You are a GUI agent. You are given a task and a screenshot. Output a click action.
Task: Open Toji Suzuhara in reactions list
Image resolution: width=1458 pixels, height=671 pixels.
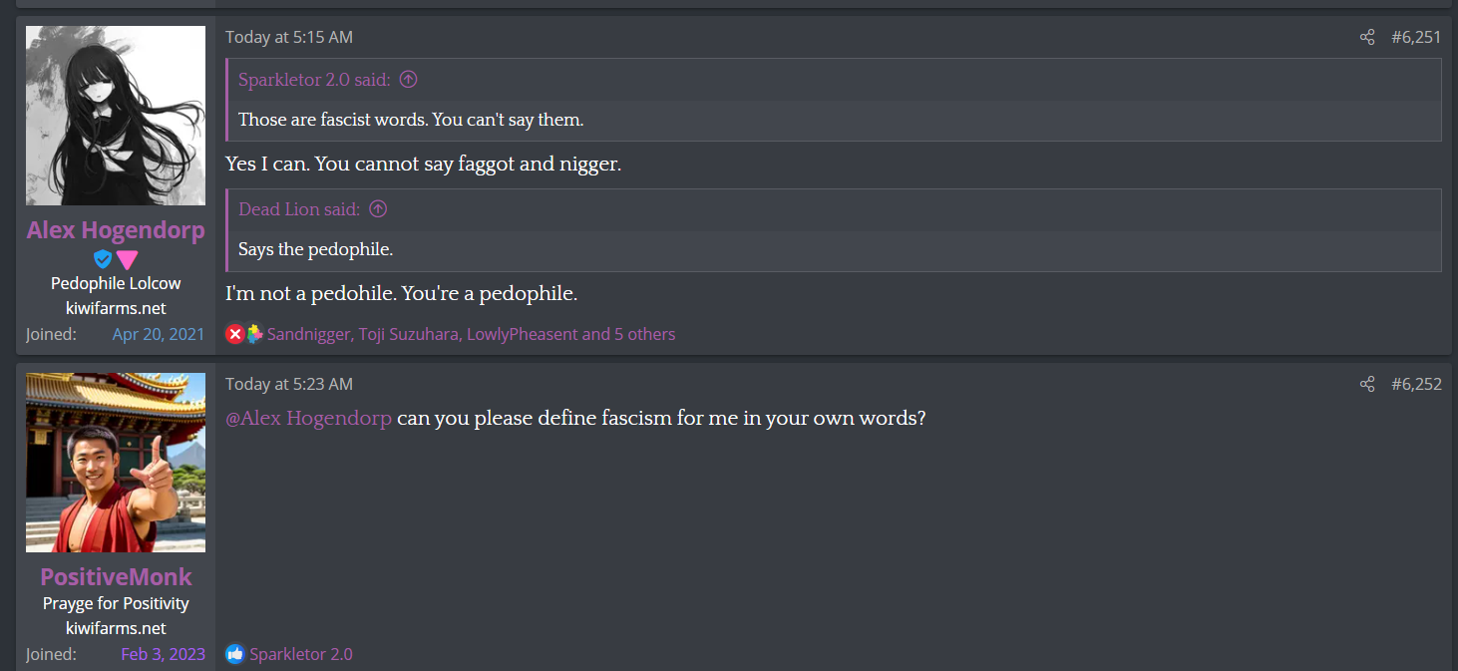point(410,335)
